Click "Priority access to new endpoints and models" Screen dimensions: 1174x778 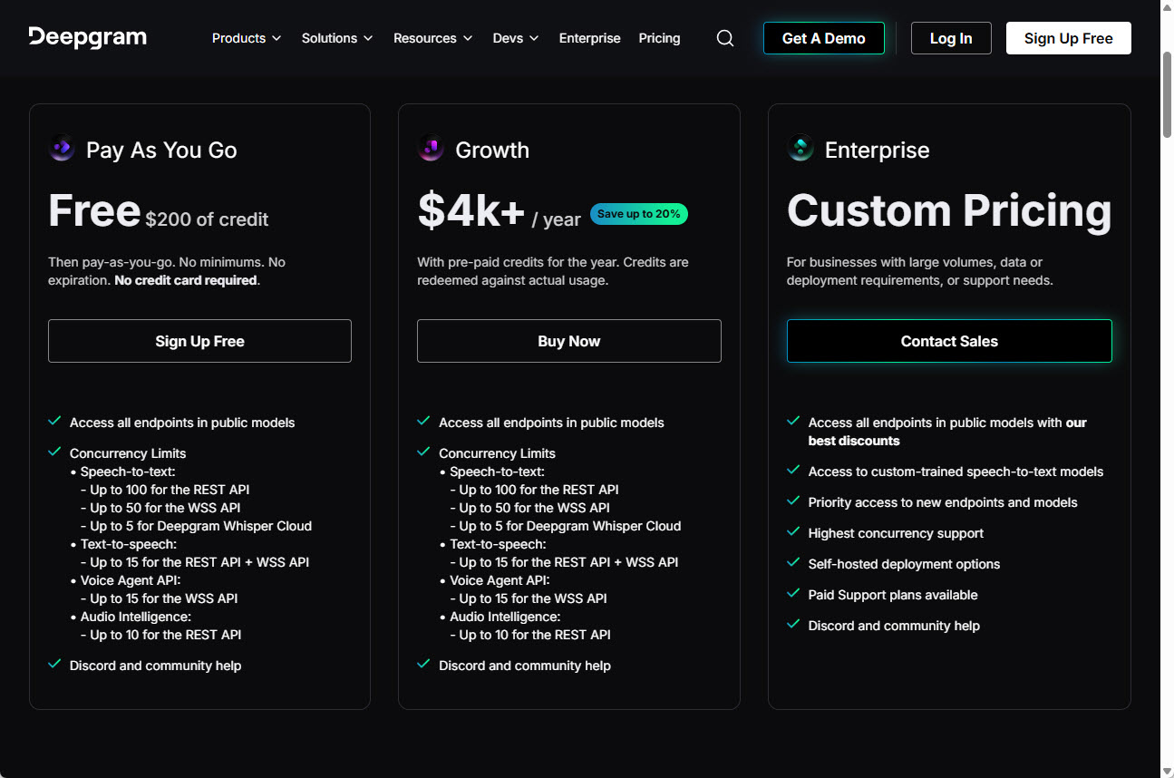pos(943,502)
